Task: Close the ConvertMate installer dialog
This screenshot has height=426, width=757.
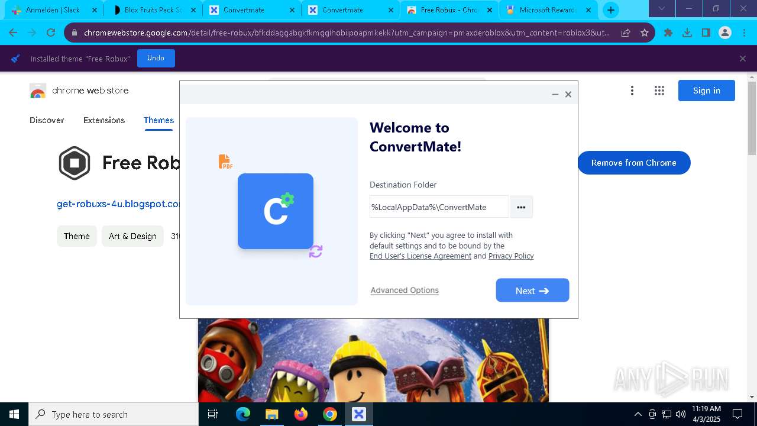Action: point(568,94)
